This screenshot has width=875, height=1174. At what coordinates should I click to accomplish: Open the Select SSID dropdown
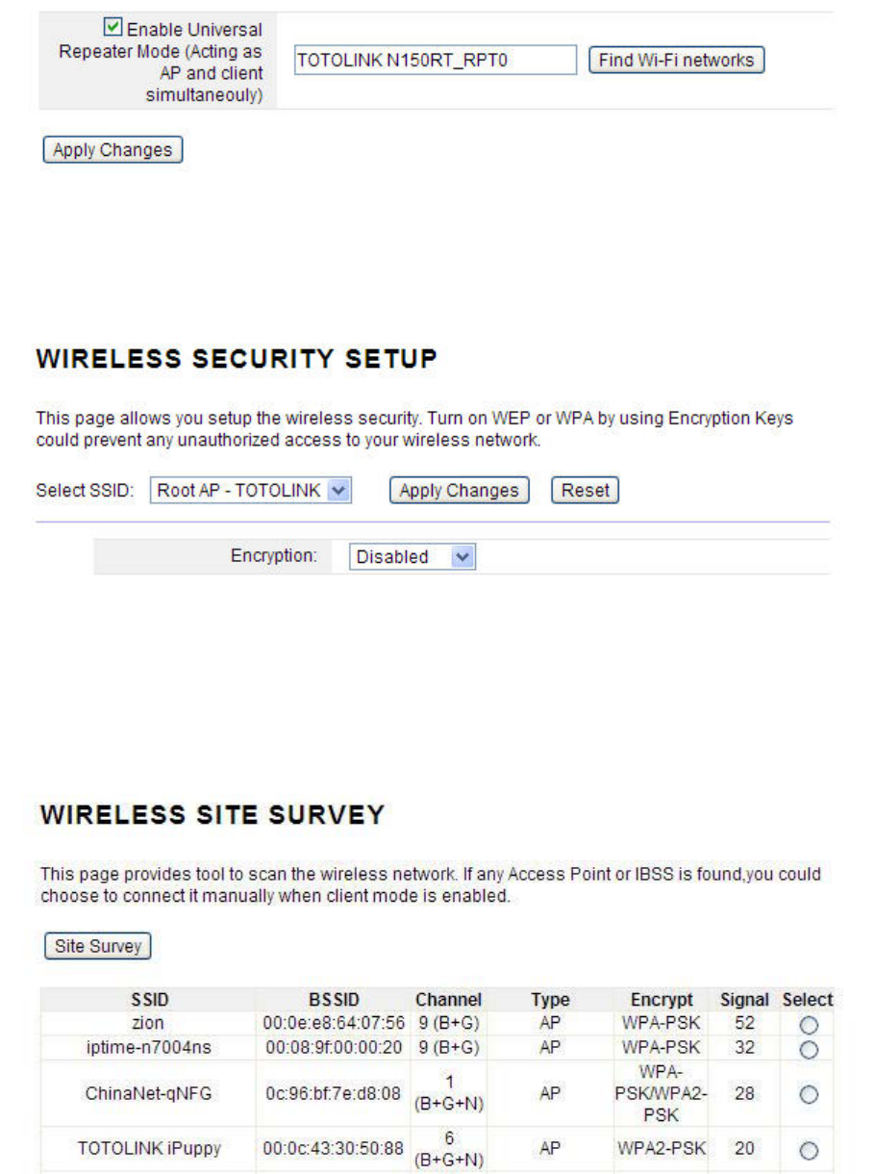click(x=251, y=491)
